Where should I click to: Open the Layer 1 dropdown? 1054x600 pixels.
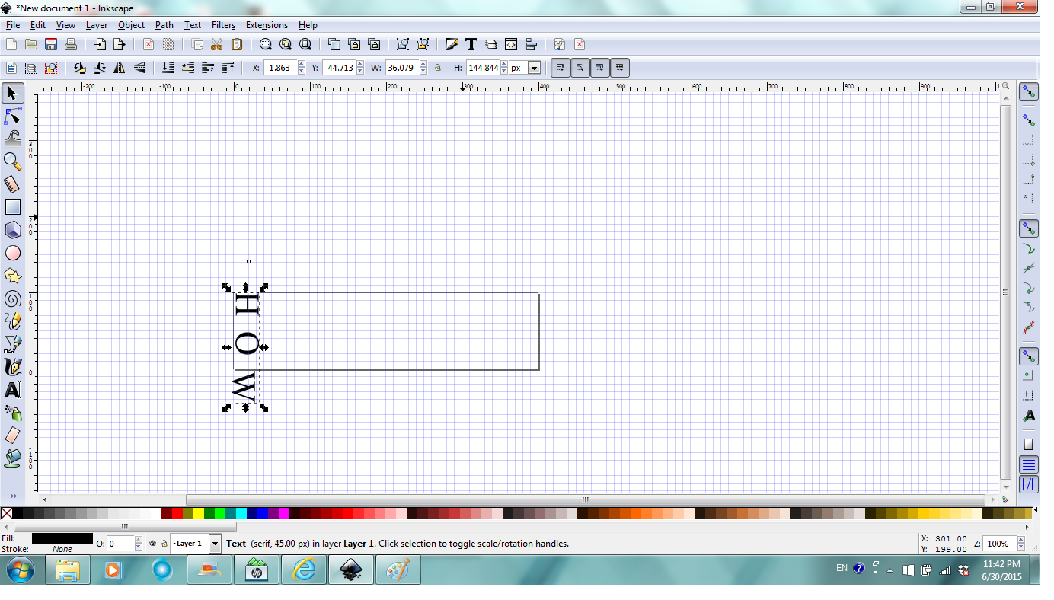215,544
